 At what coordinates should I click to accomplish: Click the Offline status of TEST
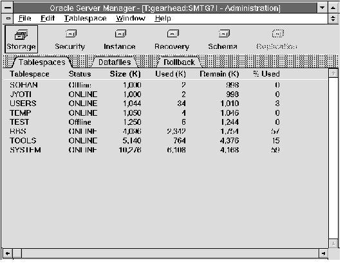(x=80, y=122)
